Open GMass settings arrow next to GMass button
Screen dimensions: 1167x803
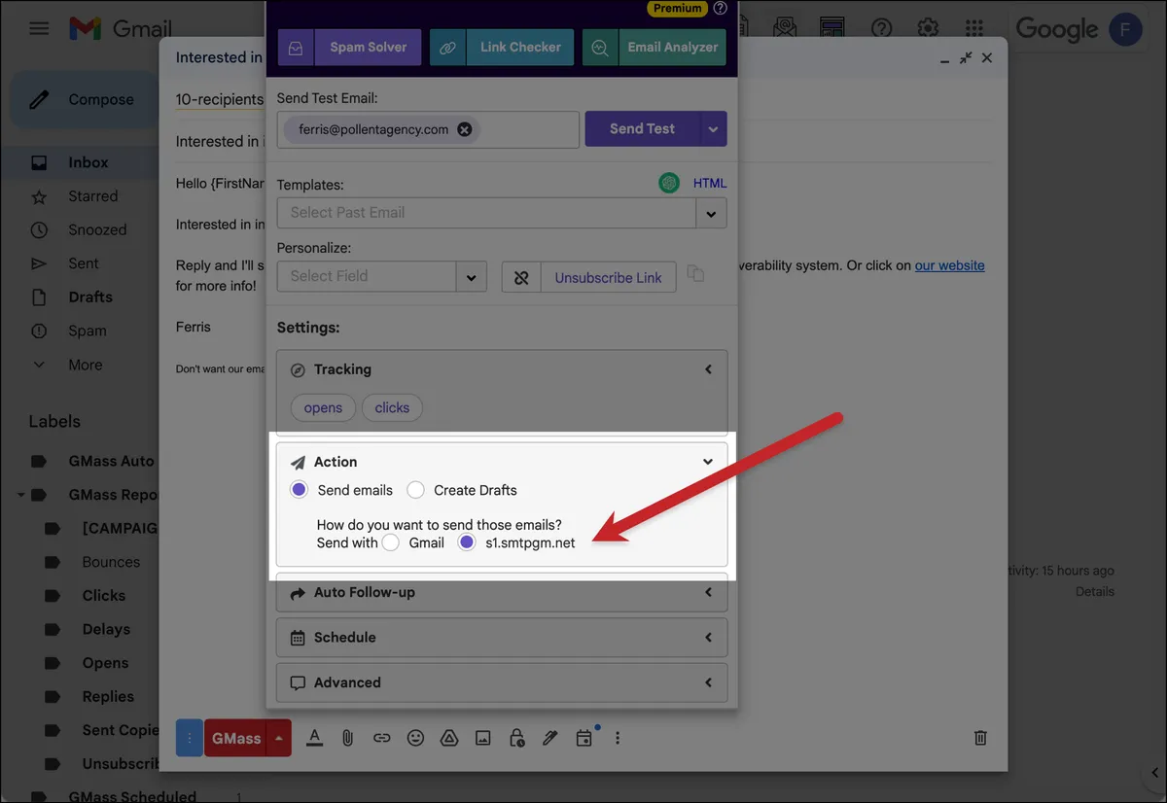279,738
